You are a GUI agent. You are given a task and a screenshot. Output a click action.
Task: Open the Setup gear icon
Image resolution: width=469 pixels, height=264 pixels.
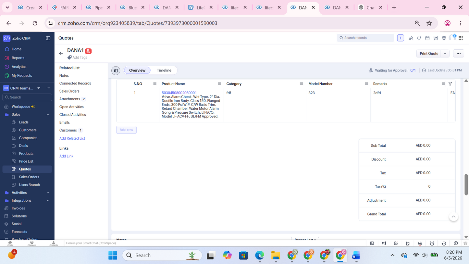click(444, 38)
